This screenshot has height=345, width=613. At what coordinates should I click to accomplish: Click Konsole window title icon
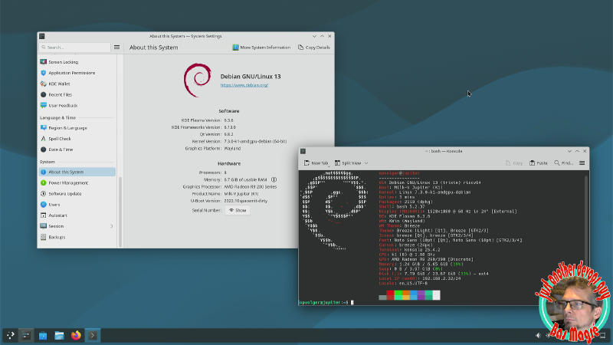tap(303, 151)
